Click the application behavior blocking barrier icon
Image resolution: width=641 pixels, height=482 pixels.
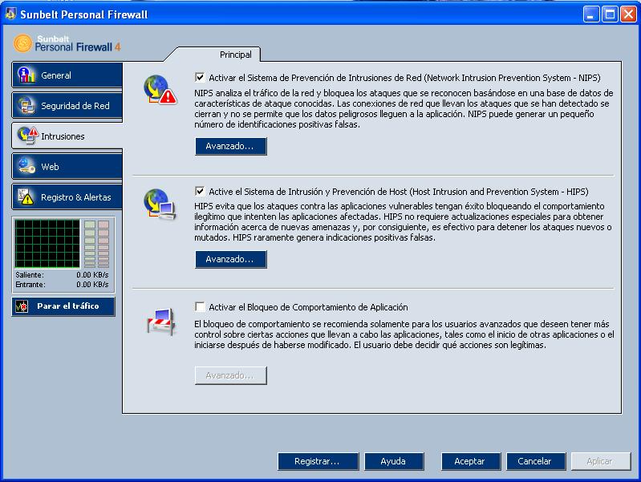[x=161, y=322]
